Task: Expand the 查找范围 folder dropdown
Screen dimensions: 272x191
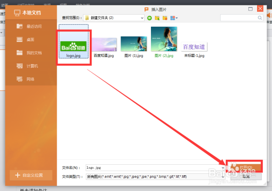Action: [x=142, y=18]
